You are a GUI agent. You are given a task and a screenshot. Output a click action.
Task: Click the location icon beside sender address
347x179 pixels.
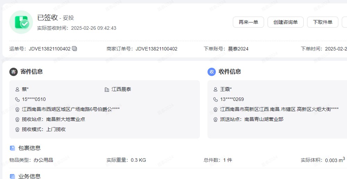[17, 109]
